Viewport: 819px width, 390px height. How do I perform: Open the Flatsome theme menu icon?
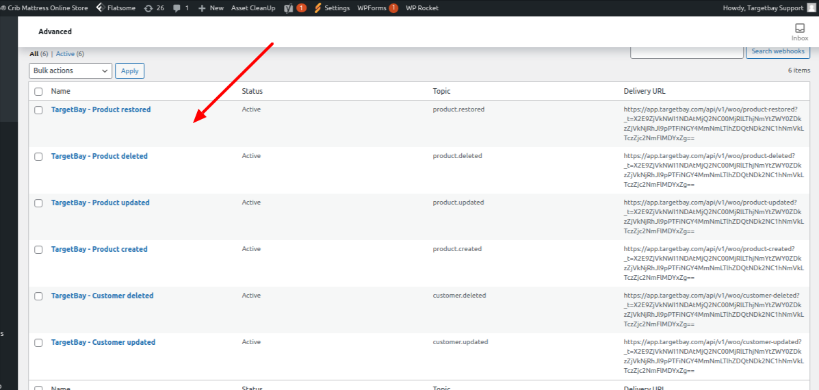(101, 8)
